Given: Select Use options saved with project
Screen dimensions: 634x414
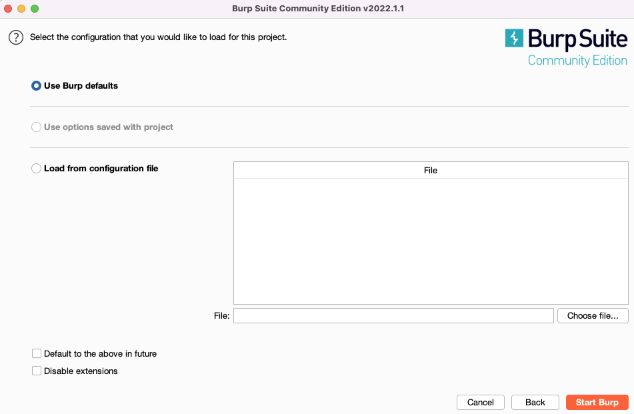Looking at the screenshot, I should pos(36,127).
